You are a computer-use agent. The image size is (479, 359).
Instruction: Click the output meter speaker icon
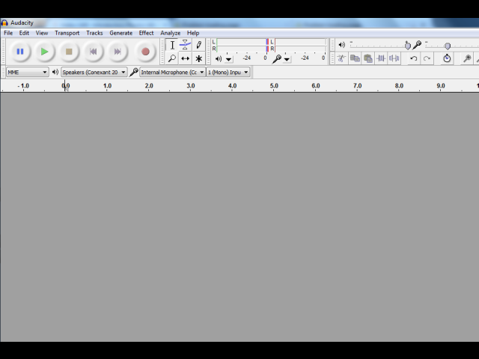point(219,58)
